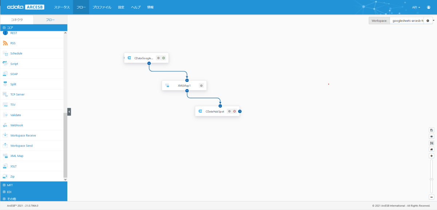Screen dimensions: 437x210
Task: Click red status icon on CDataHubSpot node
Action: point(235,111)
